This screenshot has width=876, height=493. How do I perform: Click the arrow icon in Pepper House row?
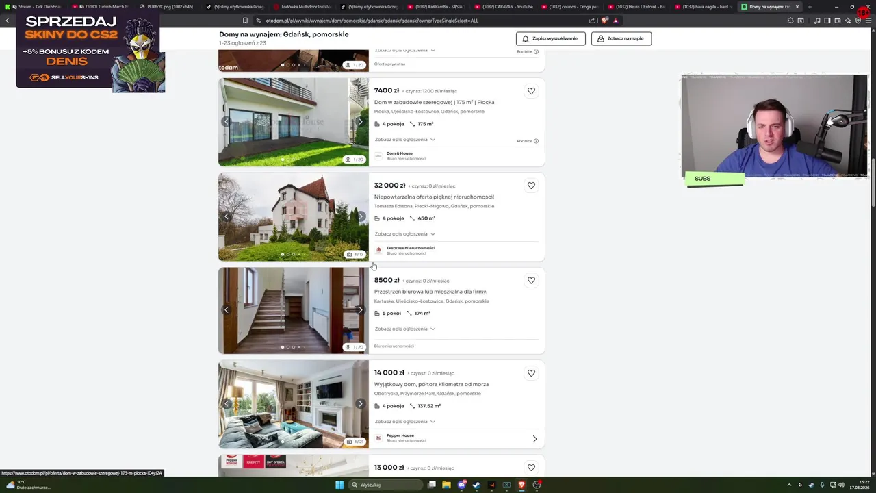coord(534,439)
